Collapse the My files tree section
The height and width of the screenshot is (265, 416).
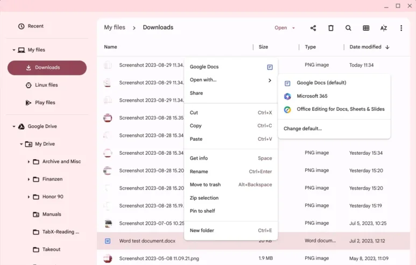coord(13,50)
